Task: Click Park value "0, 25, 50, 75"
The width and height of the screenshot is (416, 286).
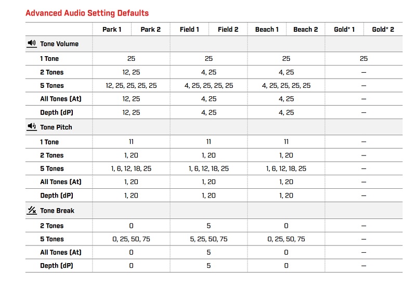Action: coord(131,239)
